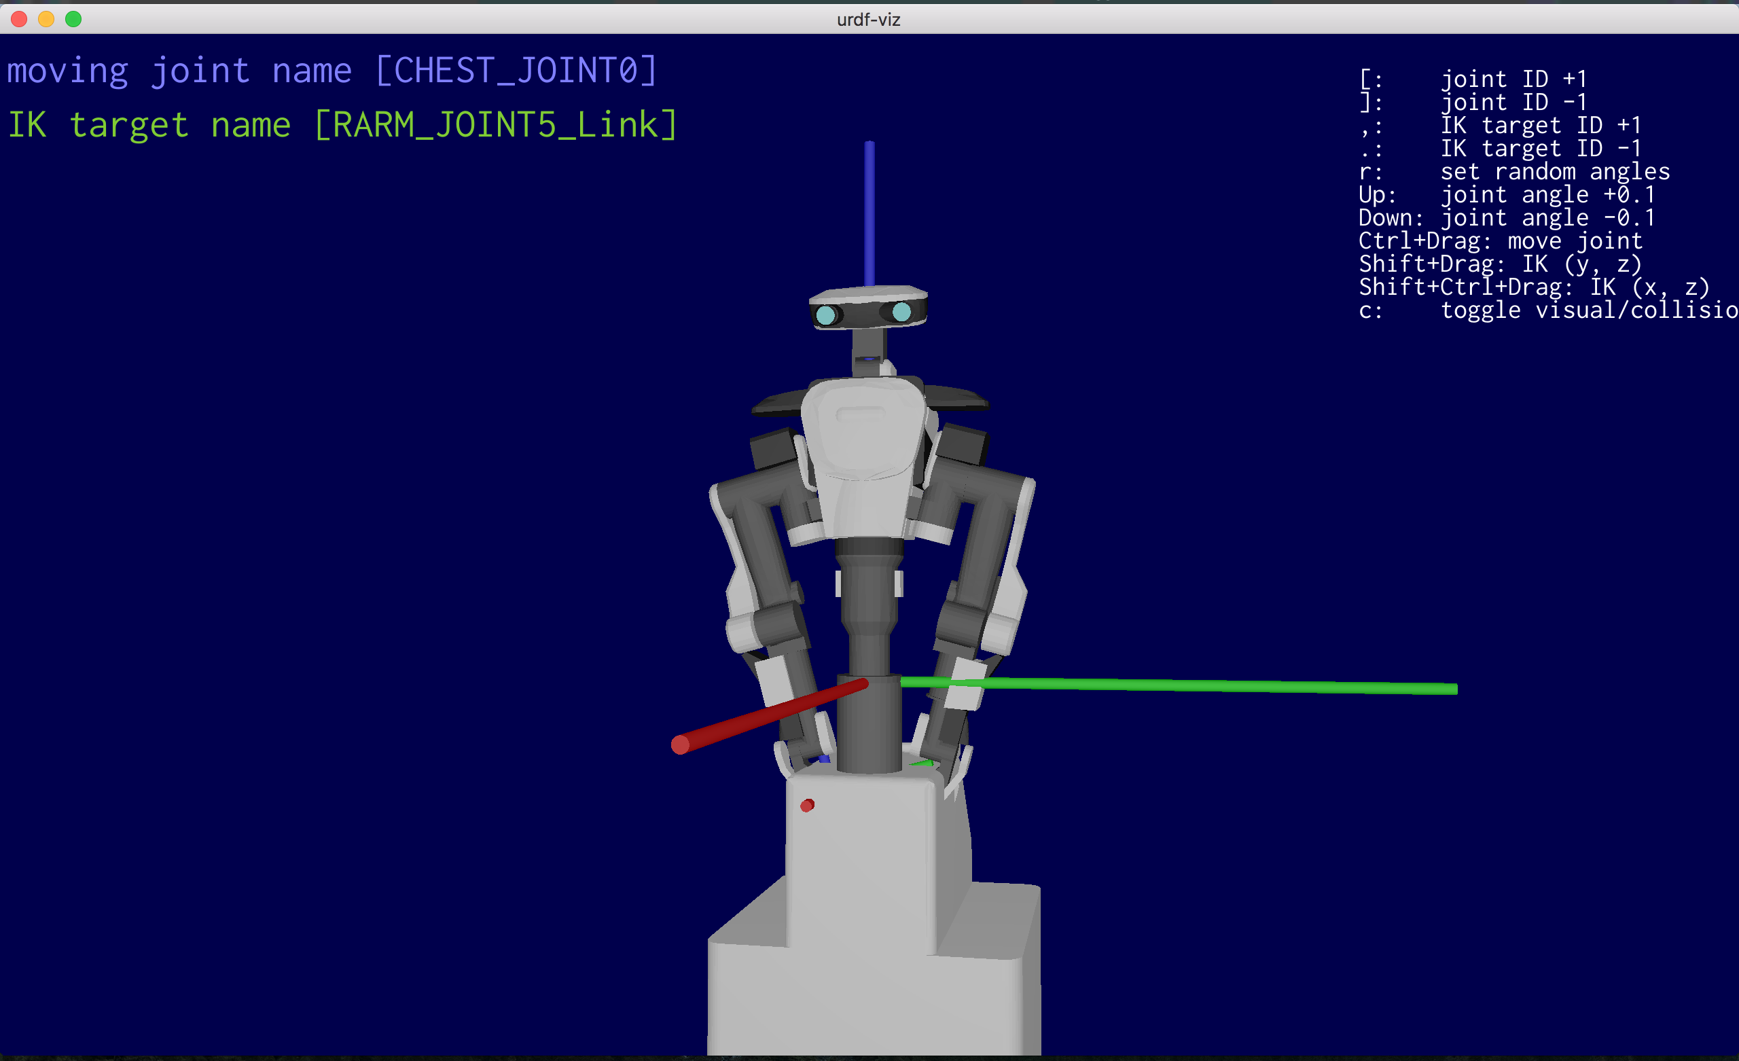Click the 'IK target name [RARM_JOINT5_Link]' text
The width and height of the screenshot is (1739, 1061).
(x=342, y=125)
